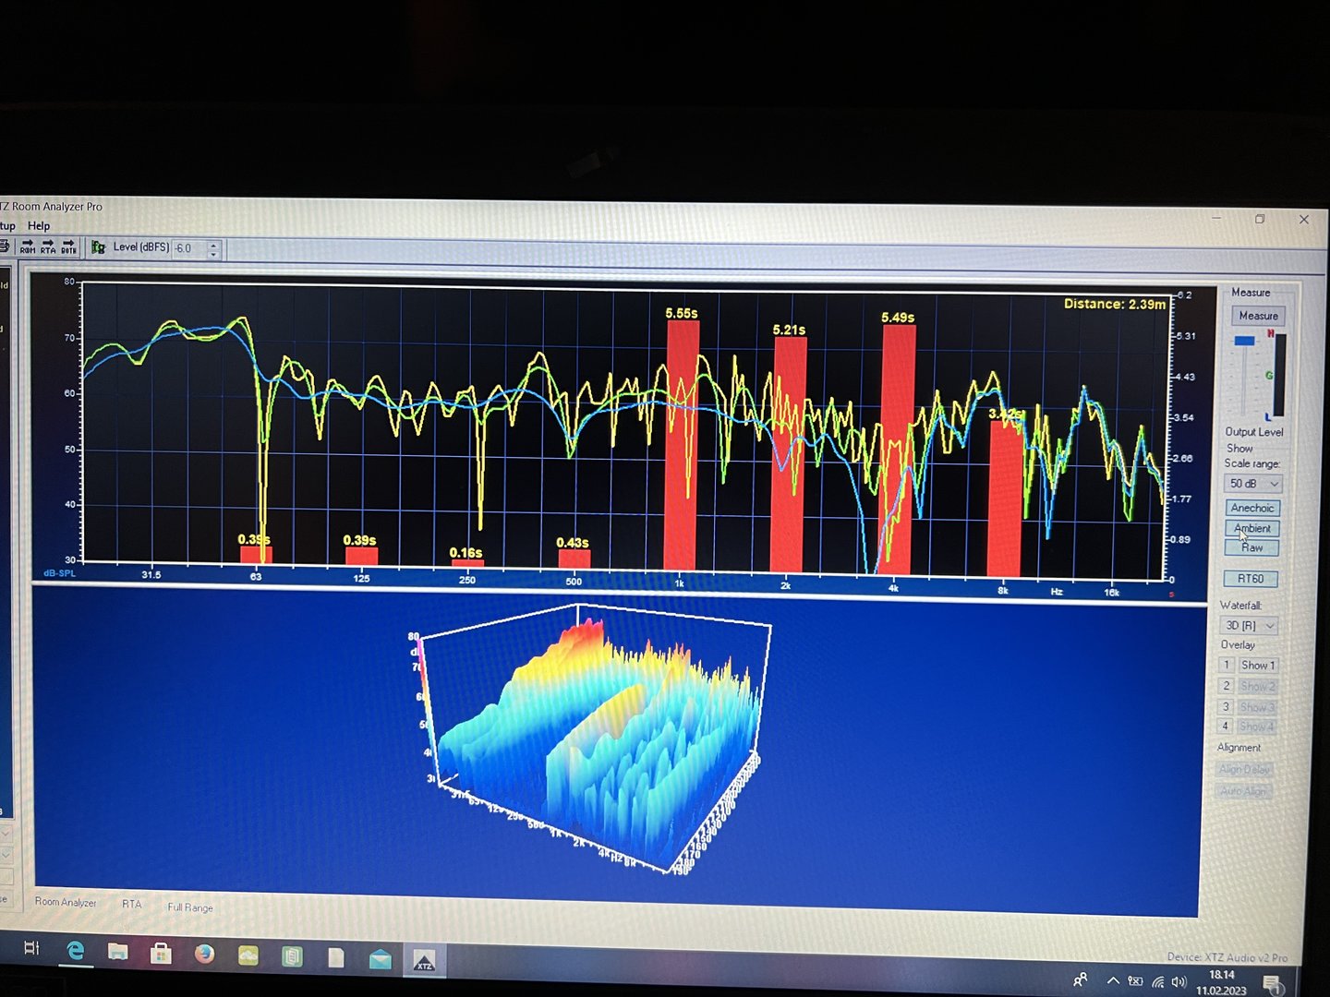The image size is (1330, 997).
Task: Click the Show 3 overlay button
Action: point(1257,707)
